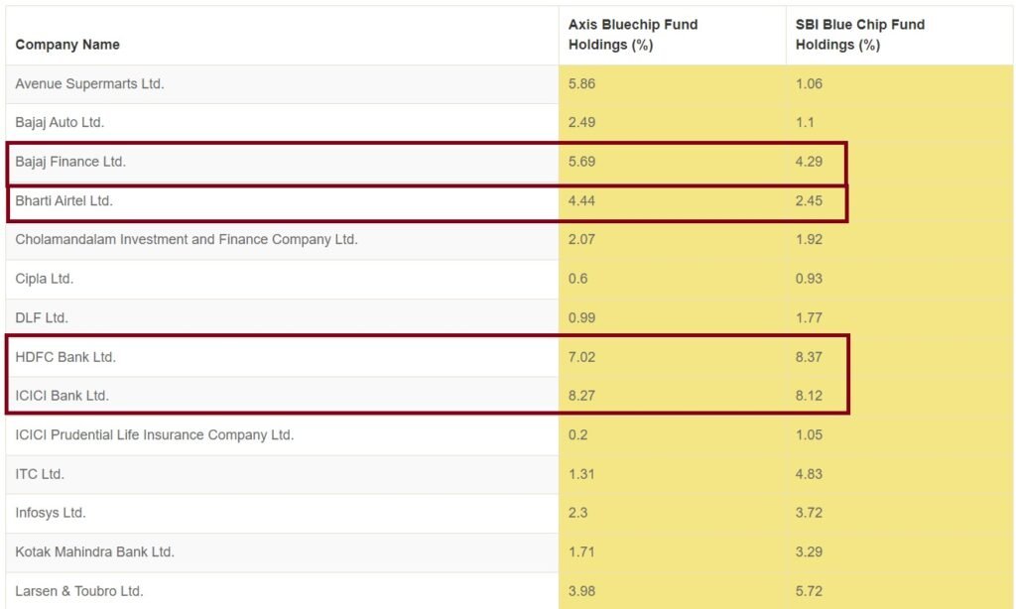Click the Cipla Ltd. company name
The image size is (1016, 609).
point(45,279)
